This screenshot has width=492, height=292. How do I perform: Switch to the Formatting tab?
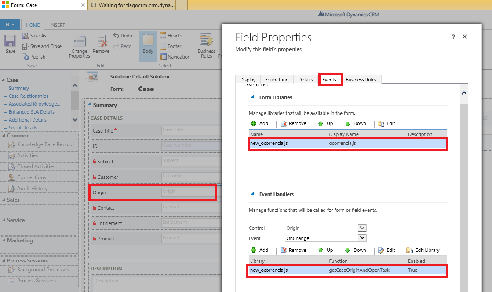click(x=277, y=80)
